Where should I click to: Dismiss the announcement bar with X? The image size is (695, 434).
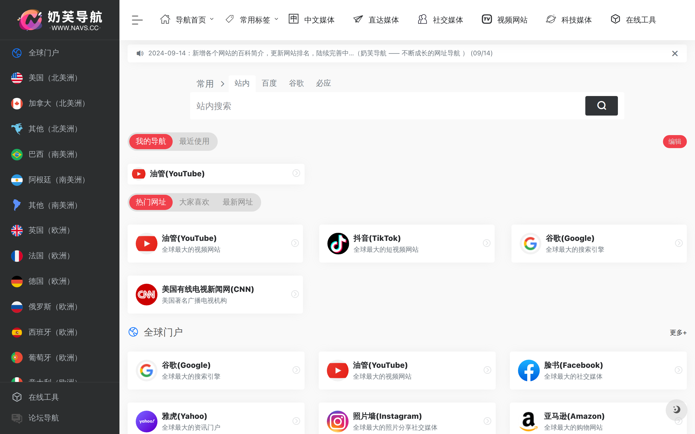[x=675, y=54]
